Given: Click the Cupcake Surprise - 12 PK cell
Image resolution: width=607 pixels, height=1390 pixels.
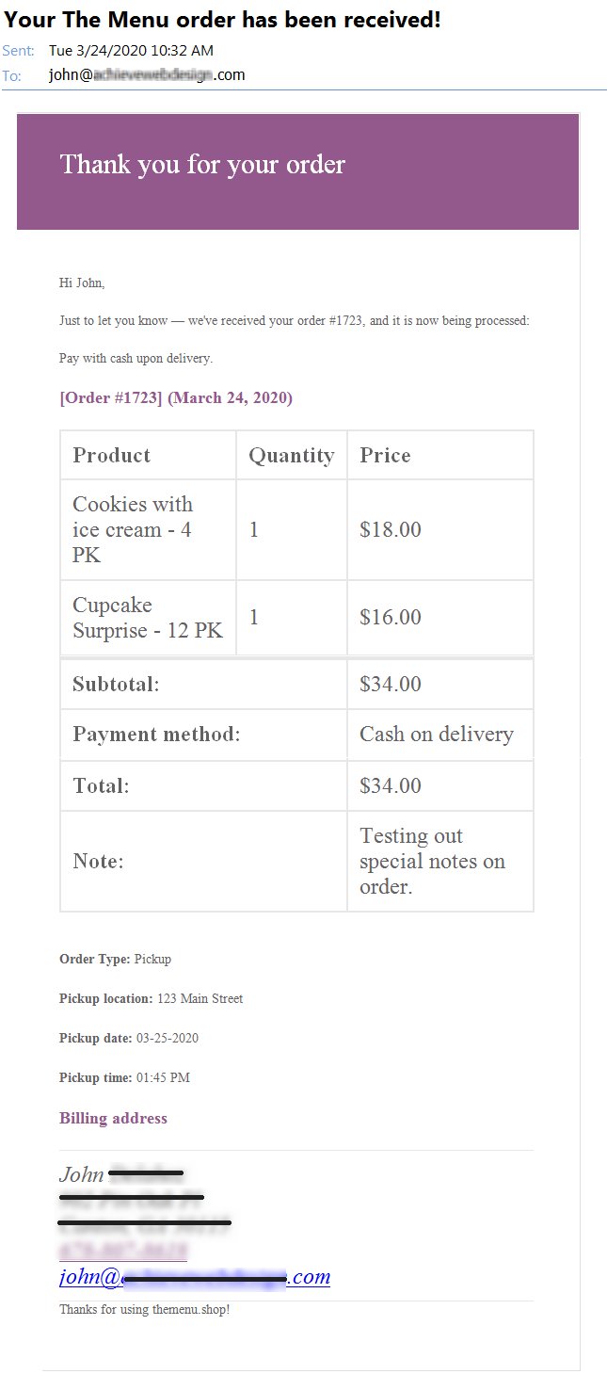Looking at the screenshot, I should (x=148, y=618).
